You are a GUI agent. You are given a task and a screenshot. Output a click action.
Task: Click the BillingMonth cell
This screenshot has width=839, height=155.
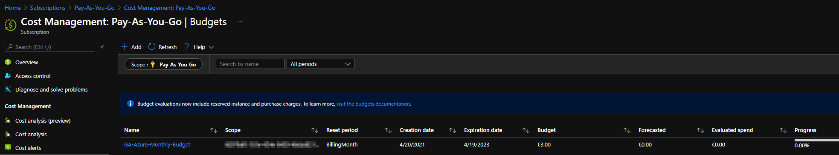(342, 144)
